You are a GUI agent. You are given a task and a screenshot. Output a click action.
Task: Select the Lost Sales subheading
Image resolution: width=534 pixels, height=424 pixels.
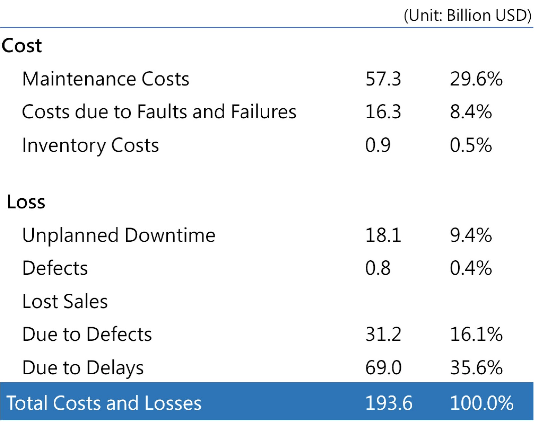click(x=65, y=301)
